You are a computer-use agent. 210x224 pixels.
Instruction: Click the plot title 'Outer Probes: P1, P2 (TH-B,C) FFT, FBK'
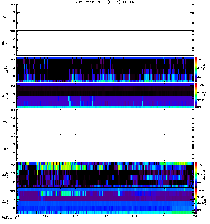(105, 2)
